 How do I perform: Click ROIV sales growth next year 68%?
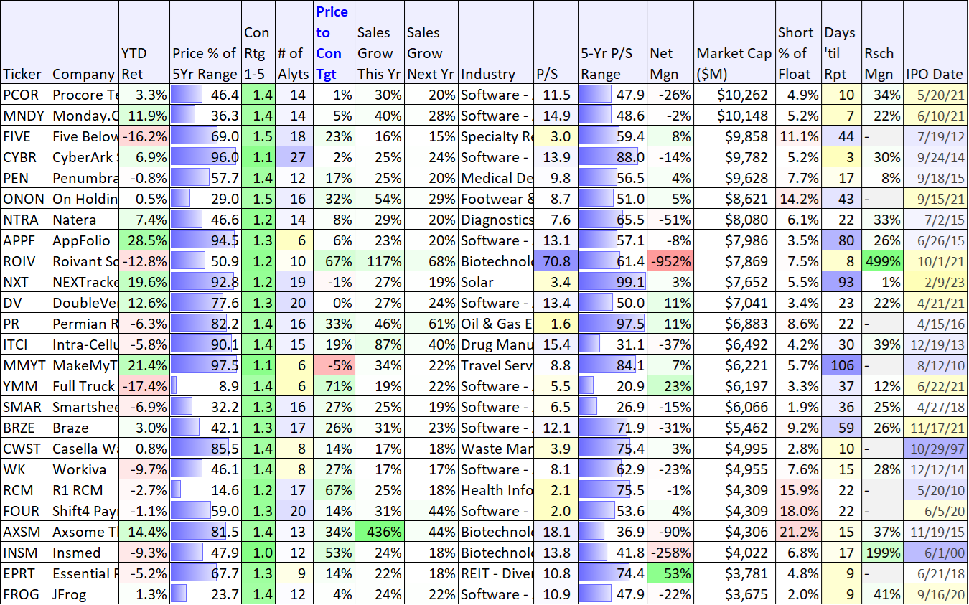[431, 261]
